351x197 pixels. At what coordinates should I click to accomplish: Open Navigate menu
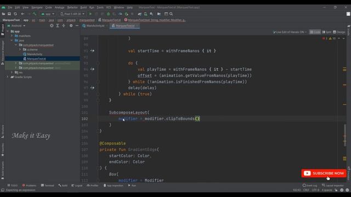tap(37, 7)
